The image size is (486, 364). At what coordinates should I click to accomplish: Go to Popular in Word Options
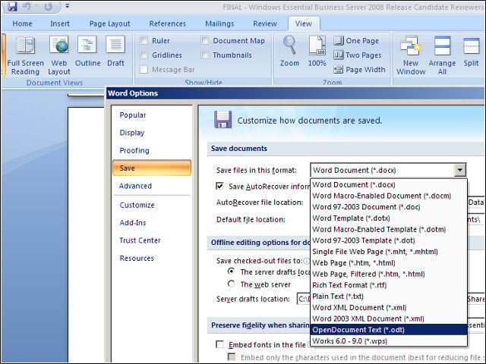click(152, 115)
